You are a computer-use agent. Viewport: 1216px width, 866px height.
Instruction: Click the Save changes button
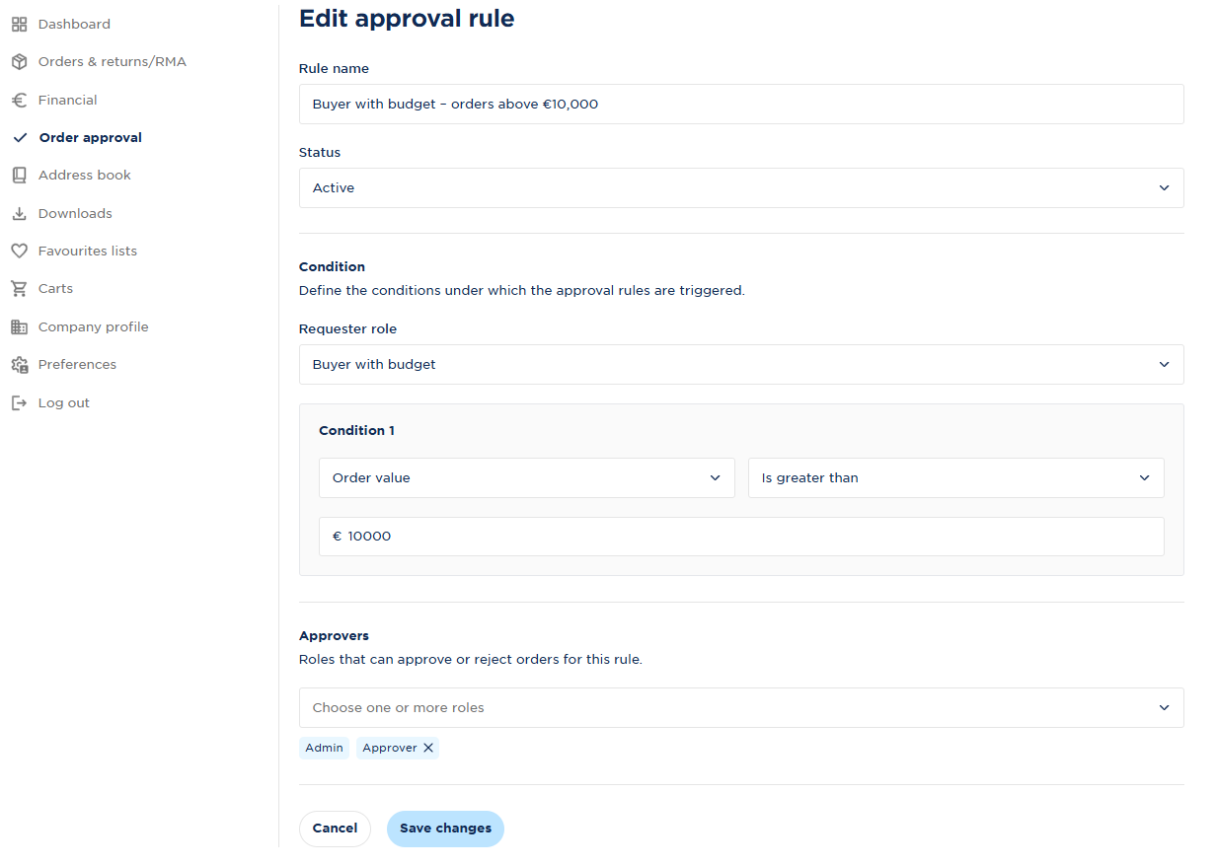[445, 829]
